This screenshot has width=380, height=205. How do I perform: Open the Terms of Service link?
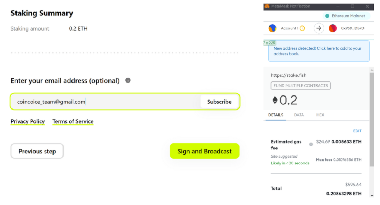tap(73, 121)
